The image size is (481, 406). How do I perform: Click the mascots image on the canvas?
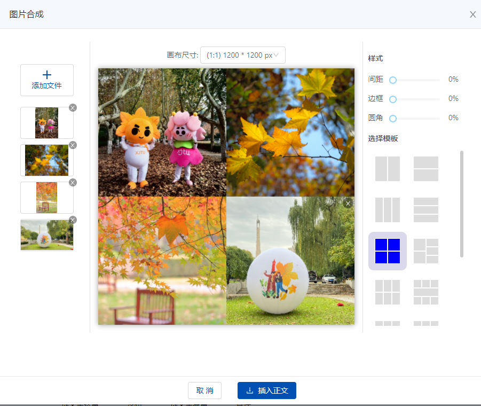point(162,132)
